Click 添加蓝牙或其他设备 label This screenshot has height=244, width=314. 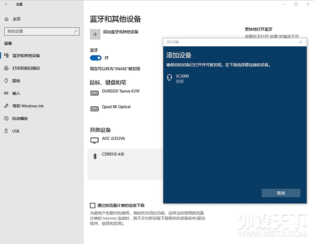point(120,32)
